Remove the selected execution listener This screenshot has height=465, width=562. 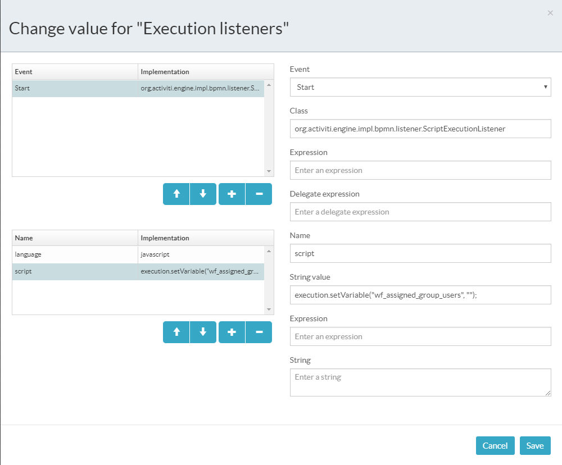[x=259, y=194]
